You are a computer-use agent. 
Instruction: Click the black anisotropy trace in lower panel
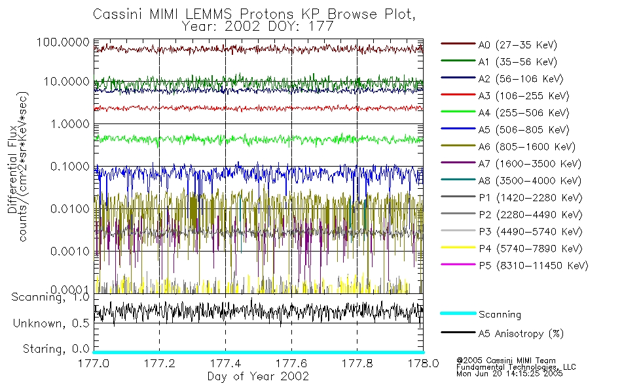point(258,312)
